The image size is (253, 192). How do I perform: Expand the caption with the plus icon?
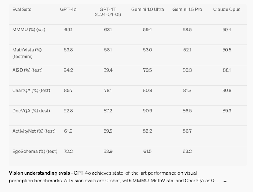225,181
